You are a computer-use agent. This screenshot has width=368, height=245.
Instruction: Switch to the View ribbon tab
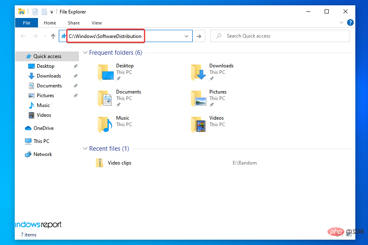[x=96, y=22]
